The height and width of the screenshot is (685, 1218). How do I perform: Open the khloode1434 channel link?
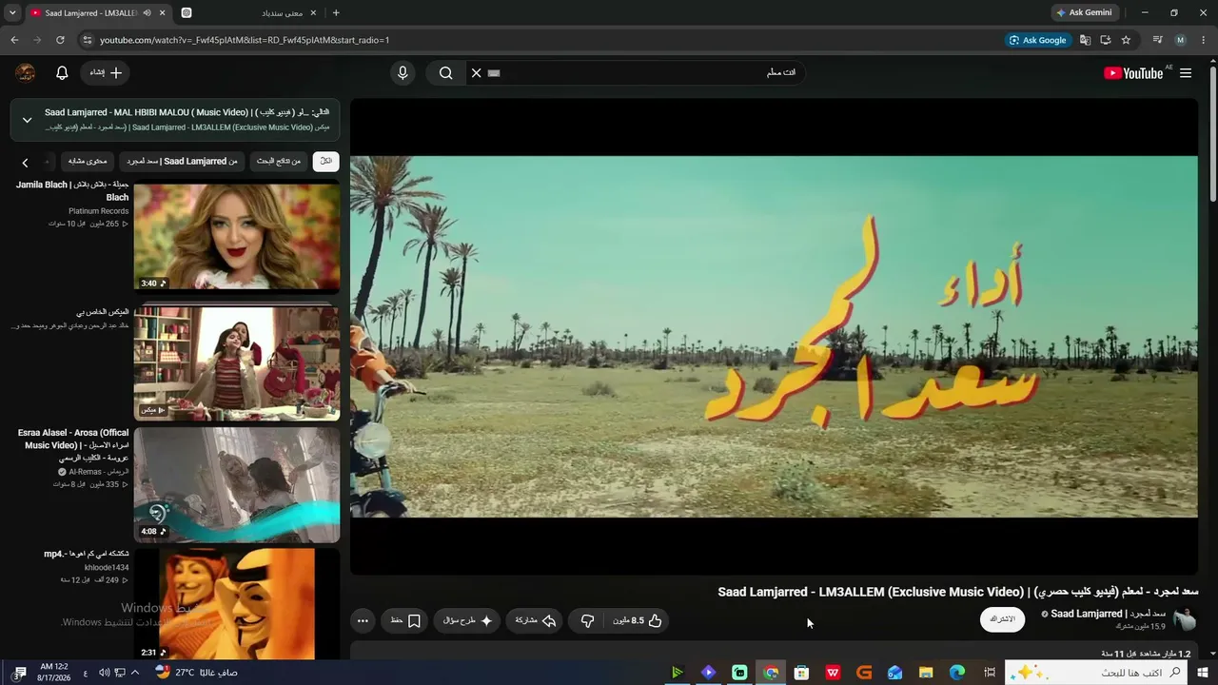[107, 568]
